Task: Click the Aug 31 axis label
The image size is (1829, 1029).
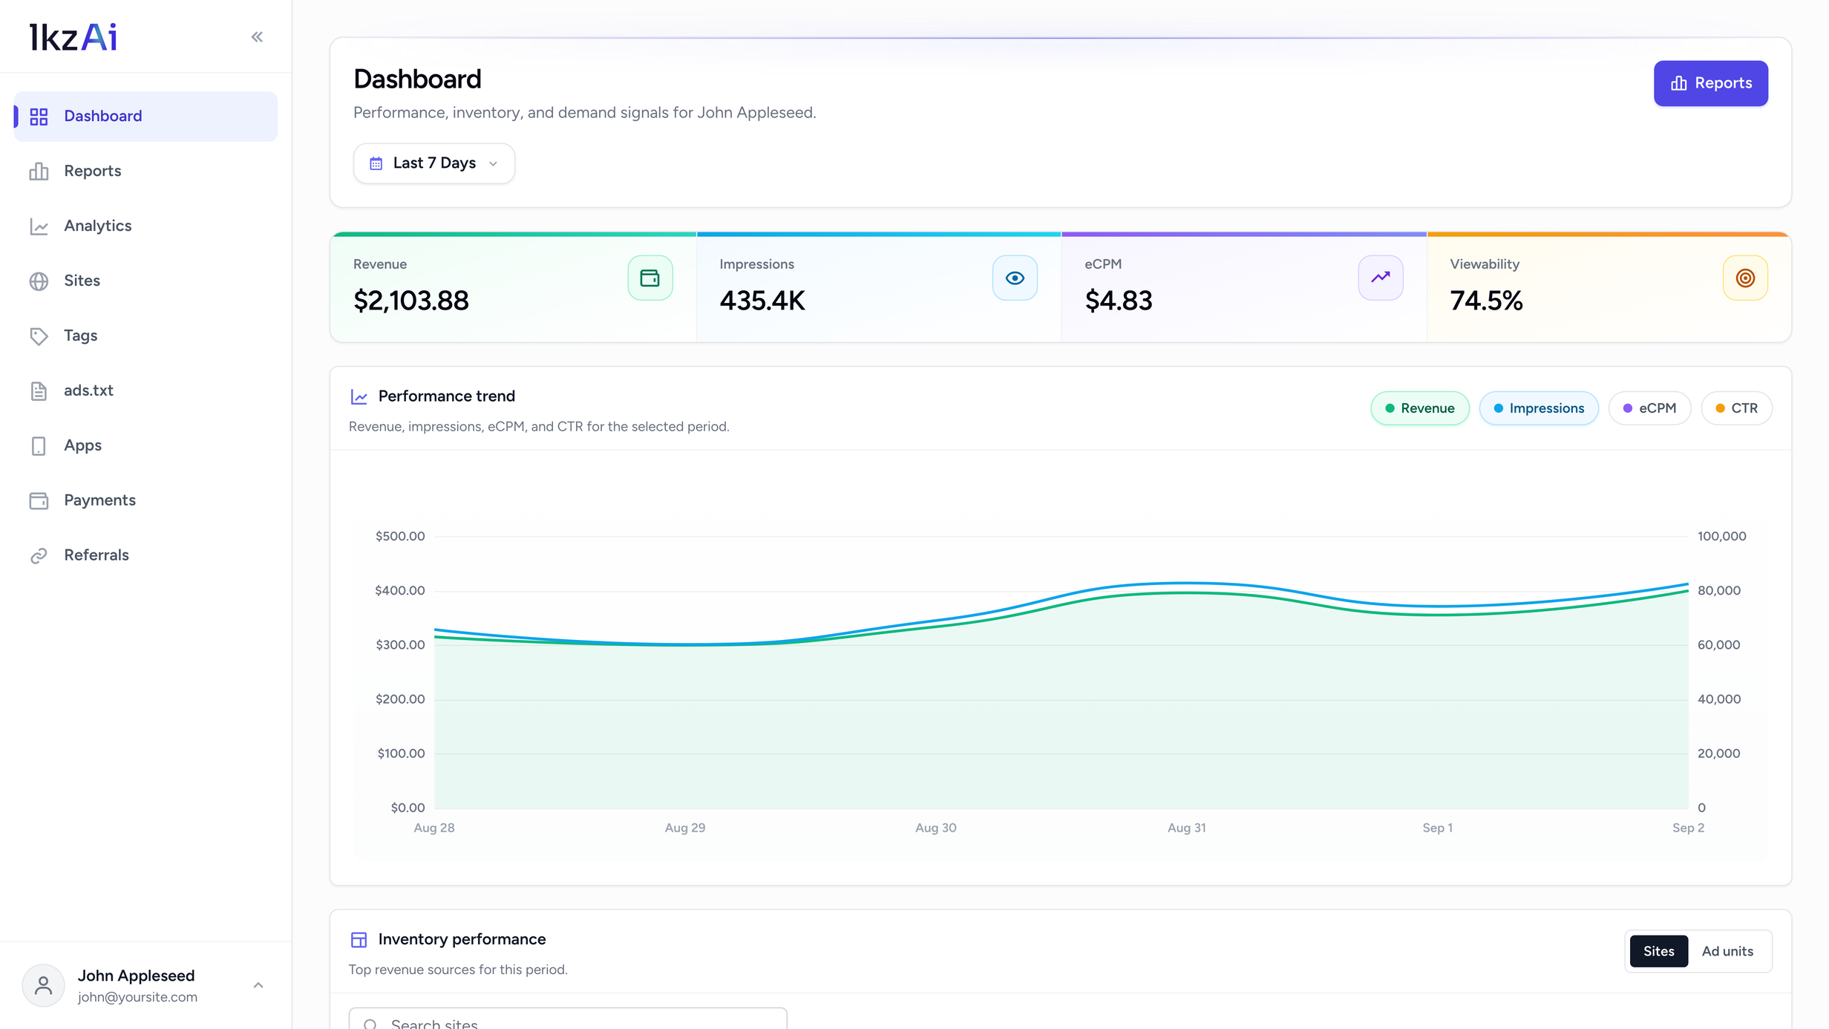Action: pyautogui.click(x=1186, y=828)
